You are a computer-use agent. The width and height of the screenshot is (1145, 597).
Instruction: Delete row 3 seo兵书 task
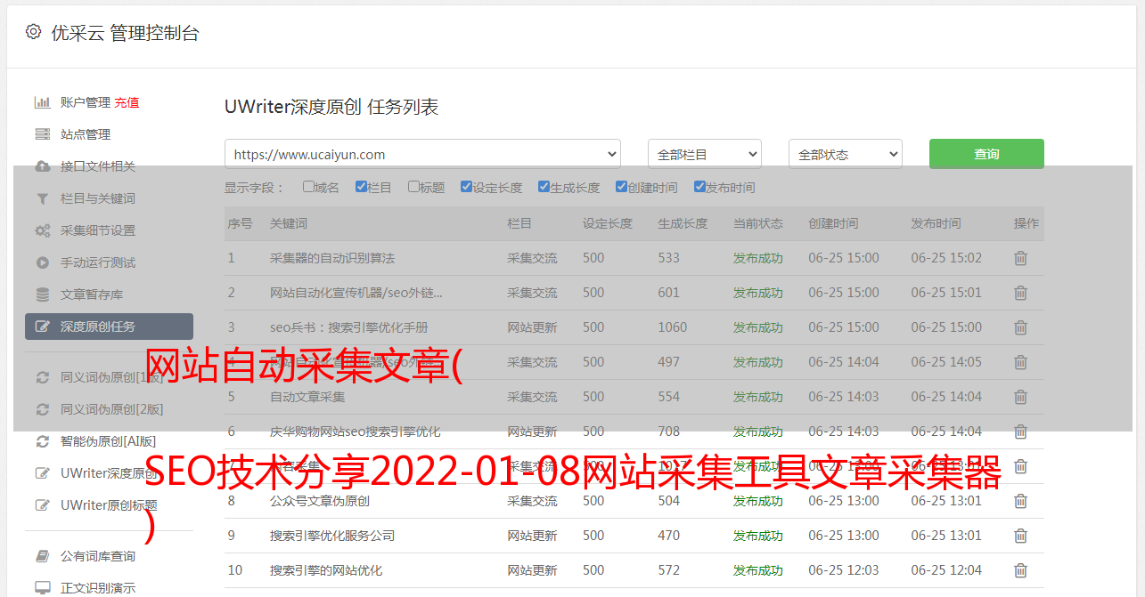[1021, 327]
